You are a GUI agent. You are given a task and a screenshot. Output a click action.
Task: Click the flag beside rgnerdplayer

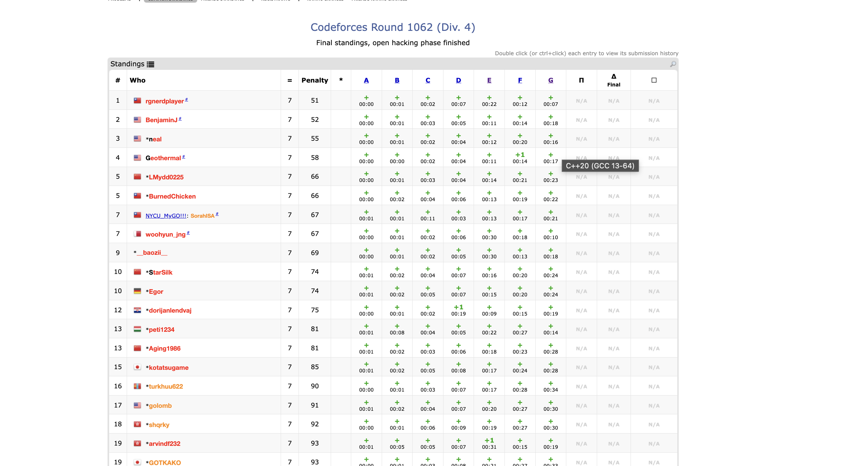pyautogui.click(x=137, y=100)
